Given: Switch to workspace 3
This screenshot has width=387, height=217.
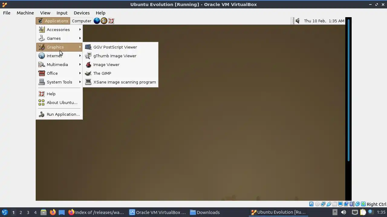Looking at the screenshot, I should 28,212.
